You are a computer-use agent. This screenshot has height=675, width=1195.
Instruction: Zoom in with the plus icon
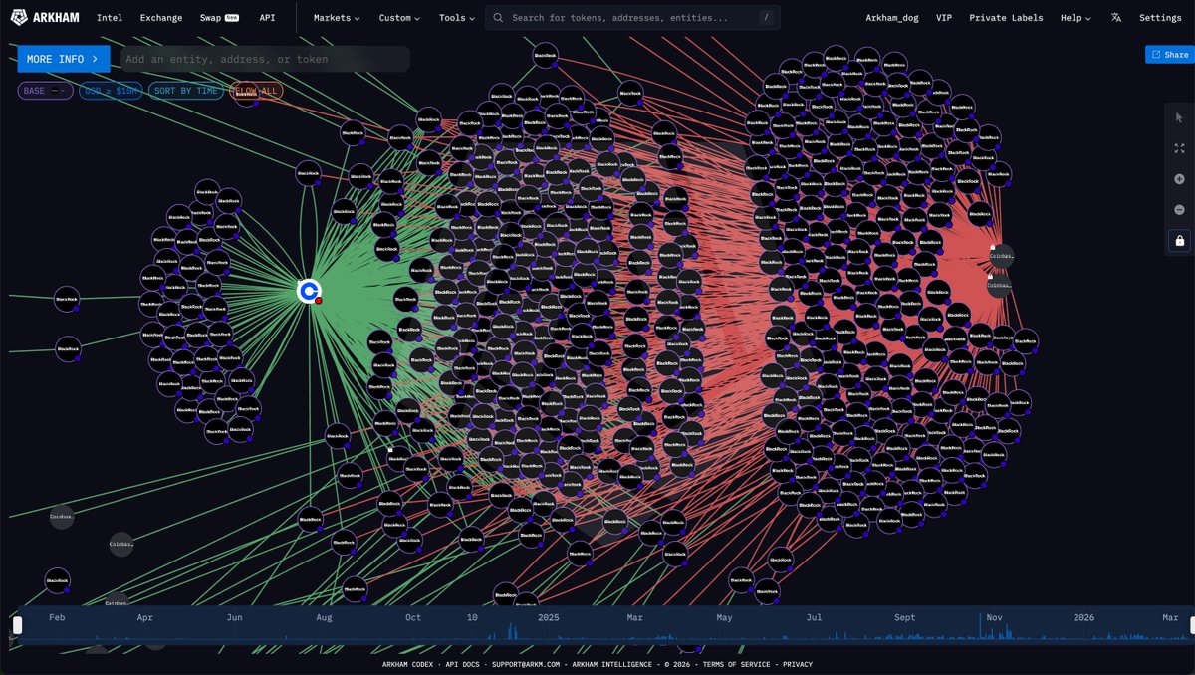pos(1179,179)
